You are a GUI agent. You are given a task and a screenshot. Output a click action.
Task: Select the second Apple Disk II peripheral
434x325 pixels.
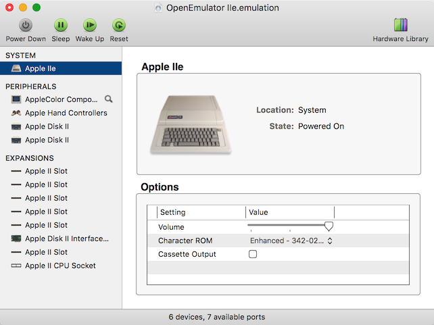click(x=61, y=140)
